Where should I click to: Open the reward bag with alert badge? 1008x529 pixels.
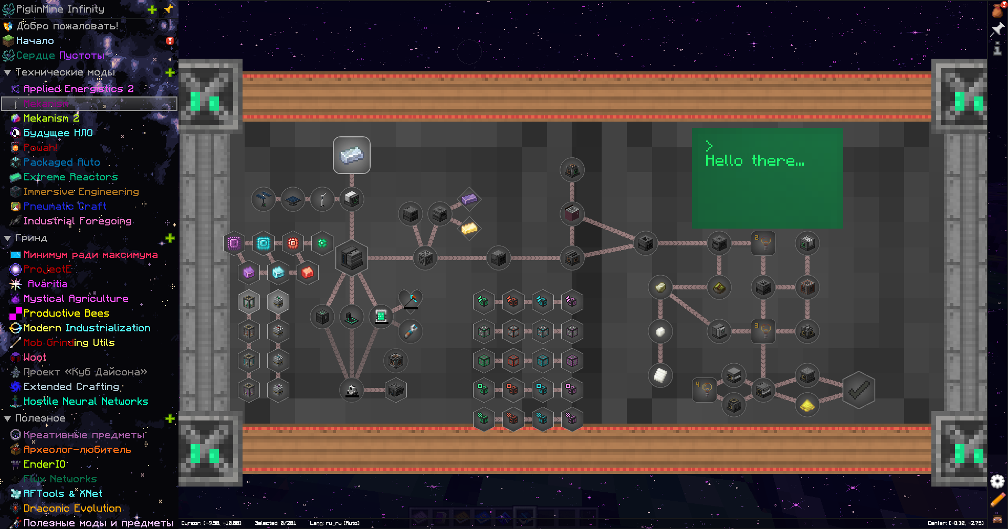(x=997, y=9)
